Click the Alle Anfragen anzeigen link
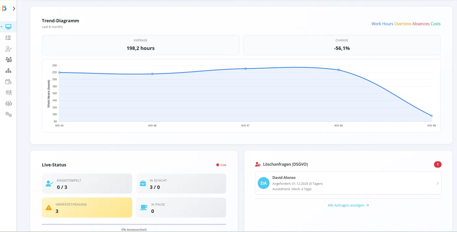 pos(348,205)
